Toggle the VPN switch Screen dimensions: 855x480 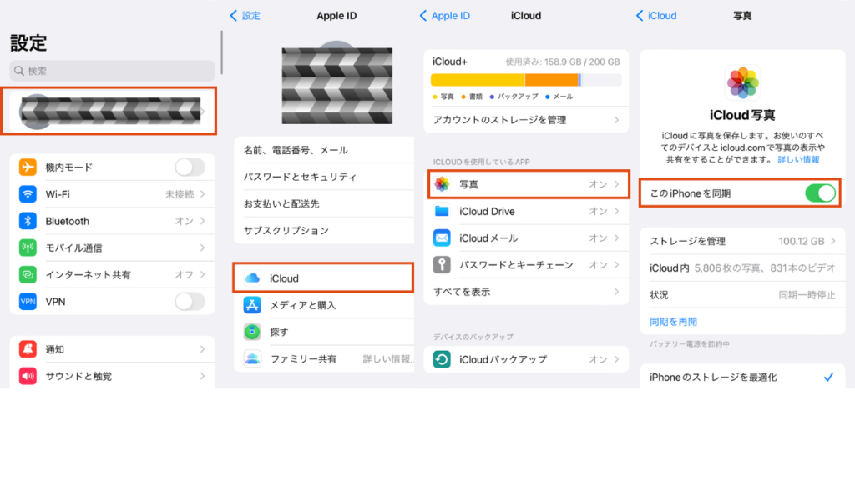point(190,302)
